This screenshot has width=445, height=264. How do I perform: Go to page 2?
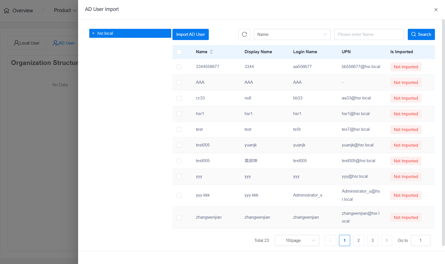358,240
